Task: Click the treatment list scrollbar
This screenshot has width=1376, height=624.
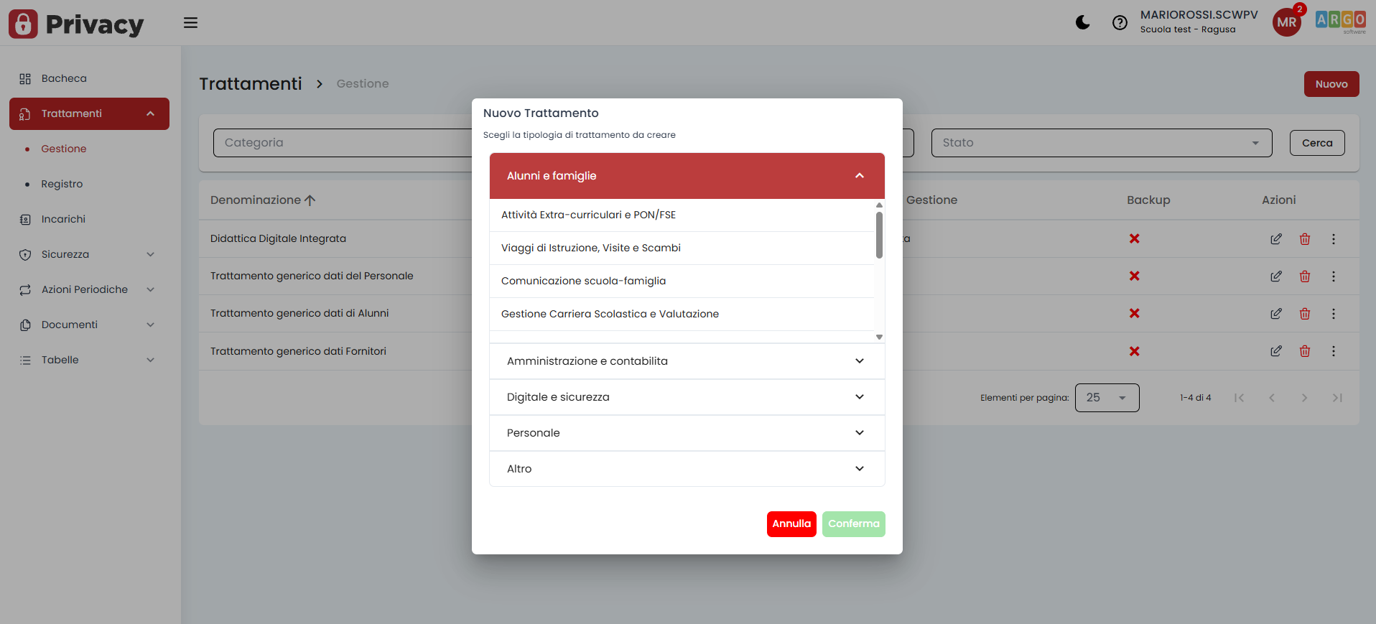Action: (x=879, y=236)
